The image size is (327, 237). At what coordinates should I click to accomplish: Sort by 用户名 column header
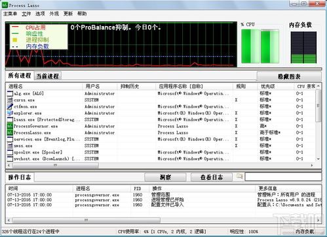tap(100, 86)
